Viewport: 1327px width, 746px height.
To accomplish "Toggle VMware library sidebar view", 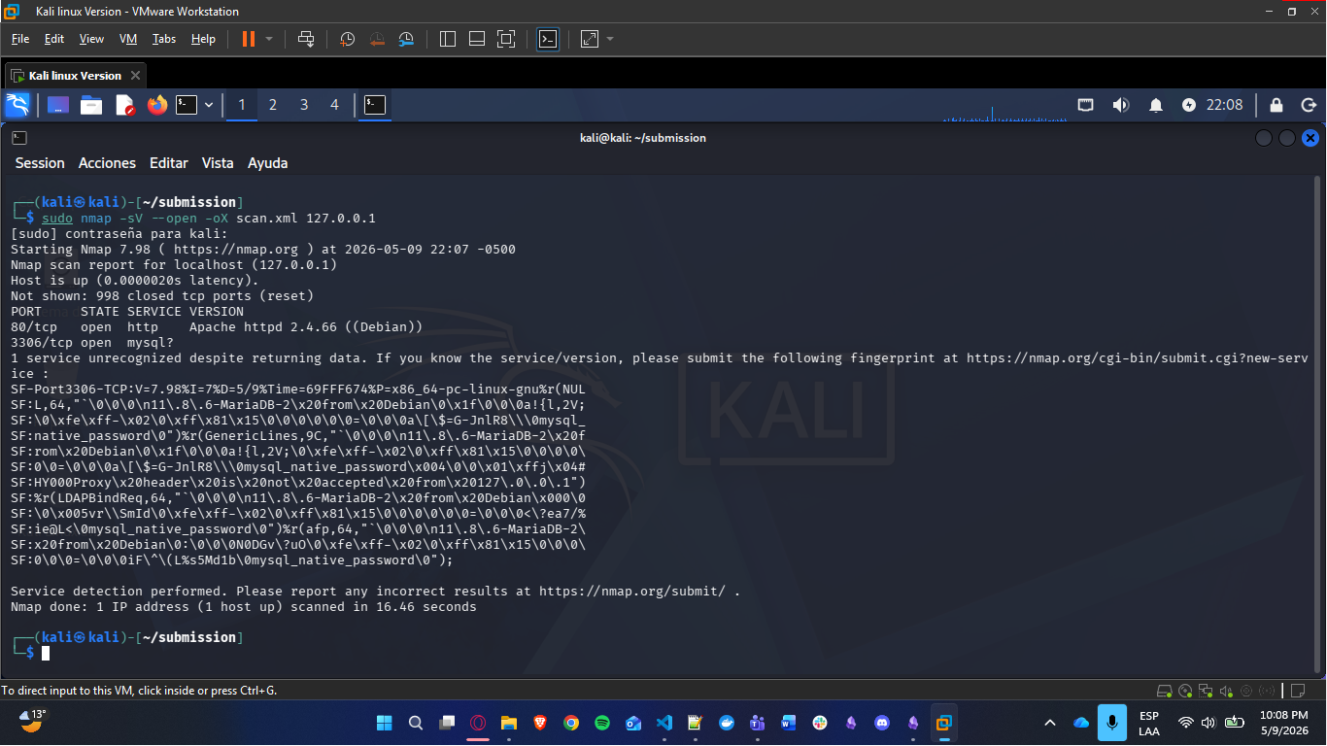I will pos(448,39).
